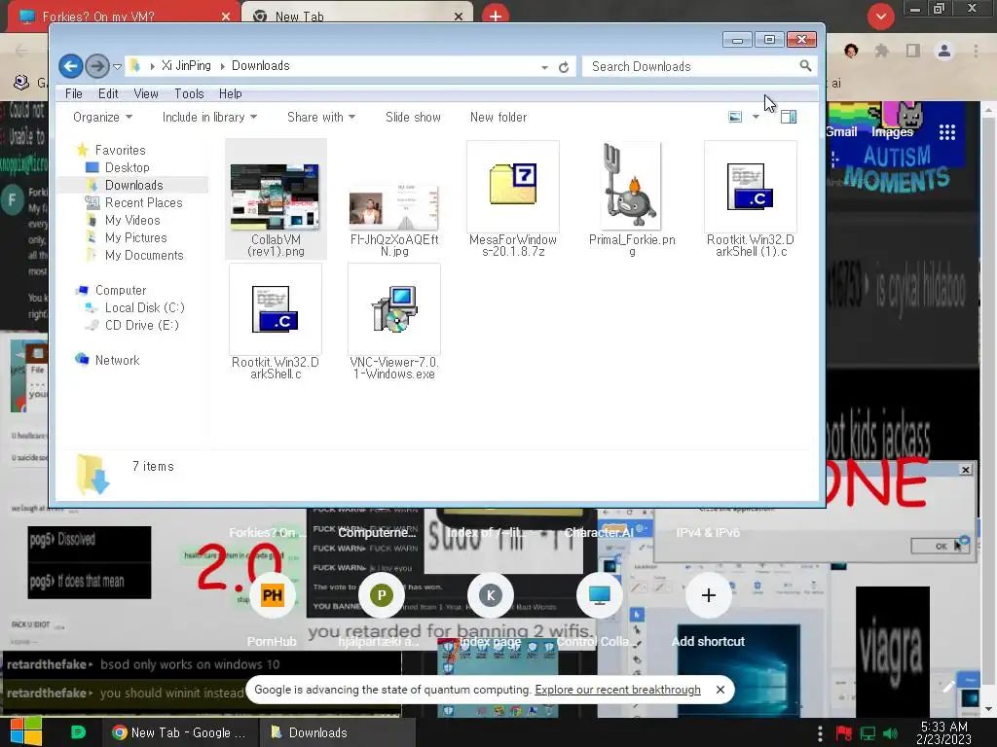Image resolution: width=997 pixels, height=747 pixels.
Task: Click the search magnifier icon
Action: pyautogui.click(x=805, y=65)
